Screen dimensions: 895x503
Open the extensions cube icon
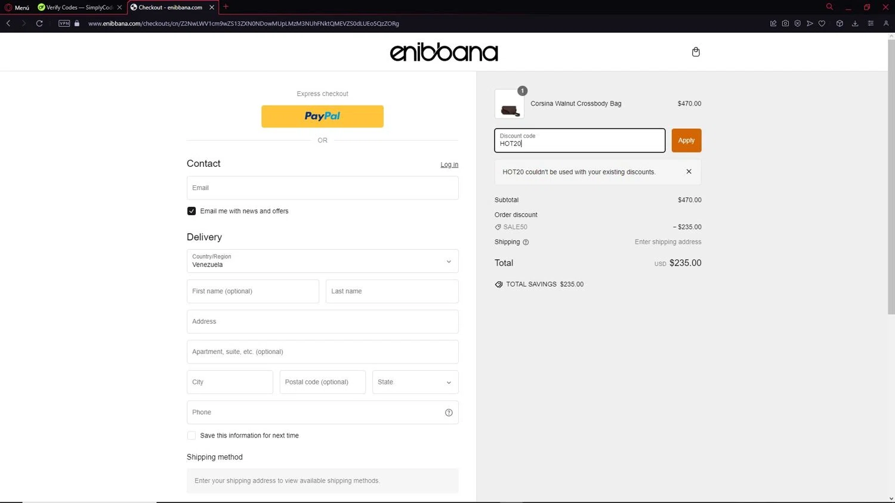pyautogui.click(x=840, y=23)
